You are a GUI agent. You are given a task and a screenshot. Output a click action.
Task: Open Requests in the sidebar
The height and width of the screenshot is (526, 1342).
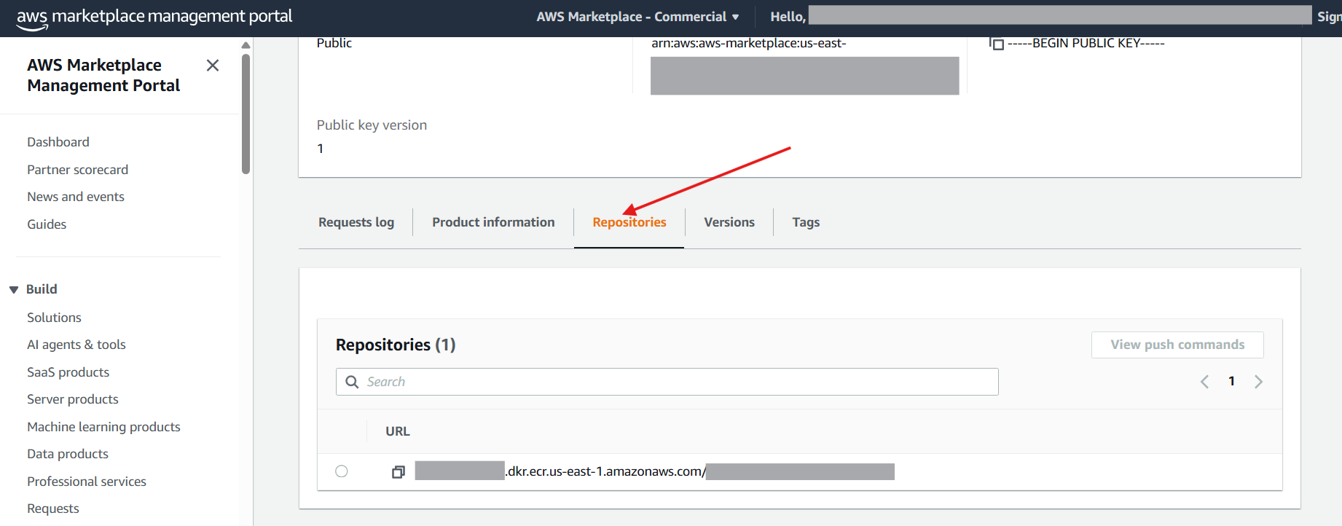coord(53,509)
